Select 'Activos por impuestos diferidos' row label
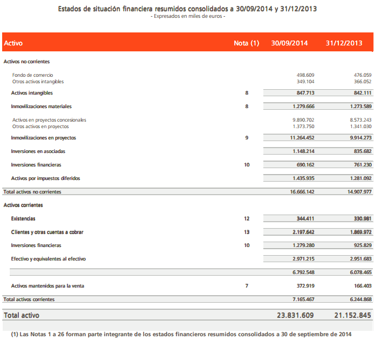 click(x=45, y=178)
